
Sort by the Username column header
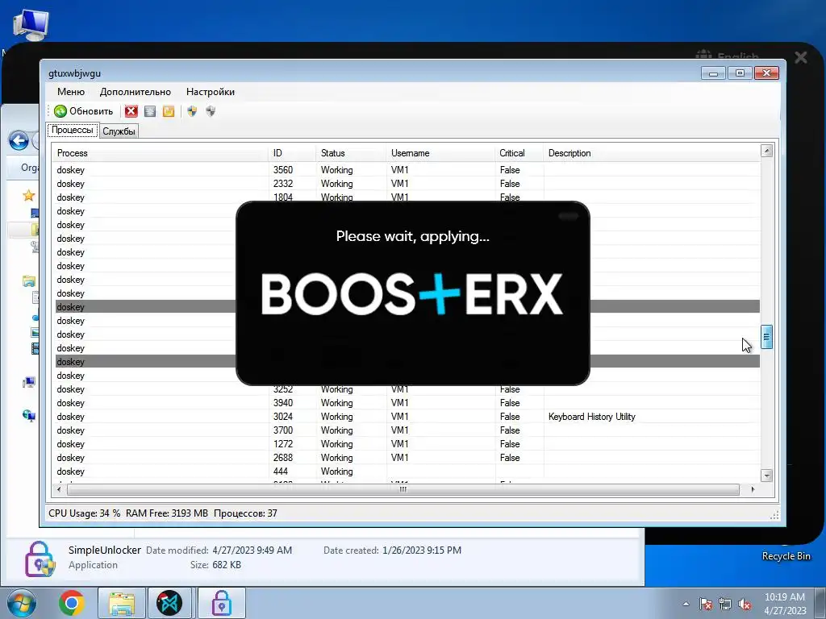pos(441,153)
